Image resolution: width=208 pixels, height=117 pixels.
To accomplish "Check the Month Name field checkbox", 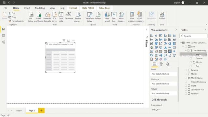I will pos(186,78).
